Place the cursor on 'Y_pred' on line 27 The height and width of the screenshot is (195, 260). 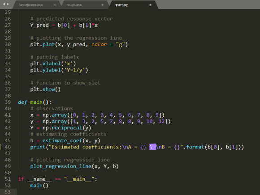39,25
